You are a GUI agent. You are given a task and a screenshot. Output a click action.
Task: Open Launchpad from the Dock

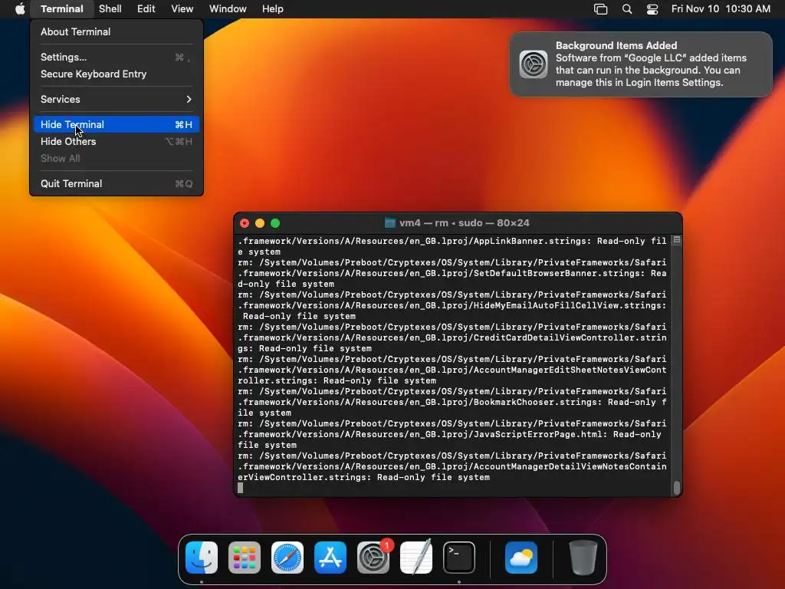[x=245, y=558]
